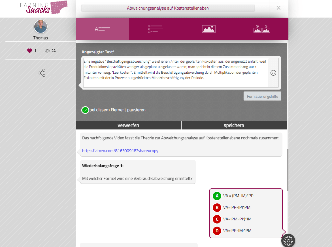332x247 pixels.
Task: Select answer option D
Action: [x=217, y=231]
